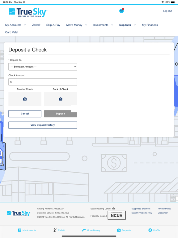
Task: Open My Accounts in top navigation
Action: click(x=13, y=25)
